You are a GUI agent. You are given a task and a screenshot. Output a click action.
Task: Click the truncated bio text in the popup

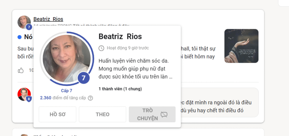pos(135,69)
